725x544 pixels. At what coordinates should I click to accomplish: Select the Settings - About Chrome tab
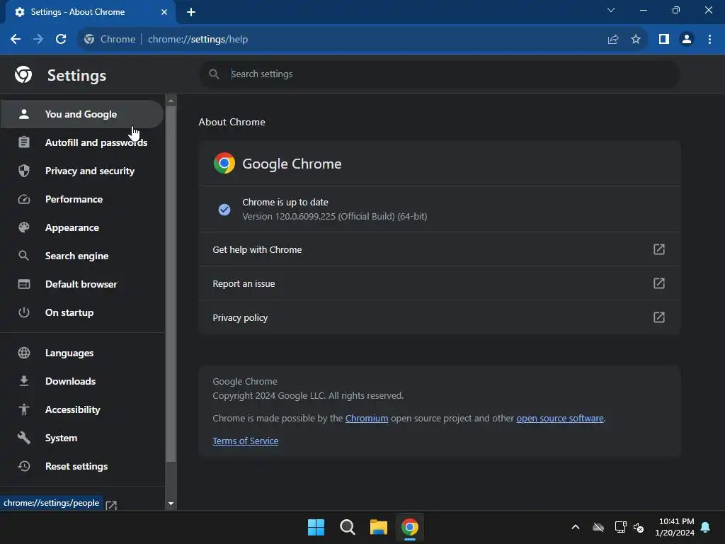click(90, 12)
